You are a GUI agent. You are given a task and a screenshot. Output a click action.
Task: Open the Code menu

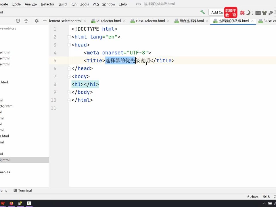coord(16,4)
